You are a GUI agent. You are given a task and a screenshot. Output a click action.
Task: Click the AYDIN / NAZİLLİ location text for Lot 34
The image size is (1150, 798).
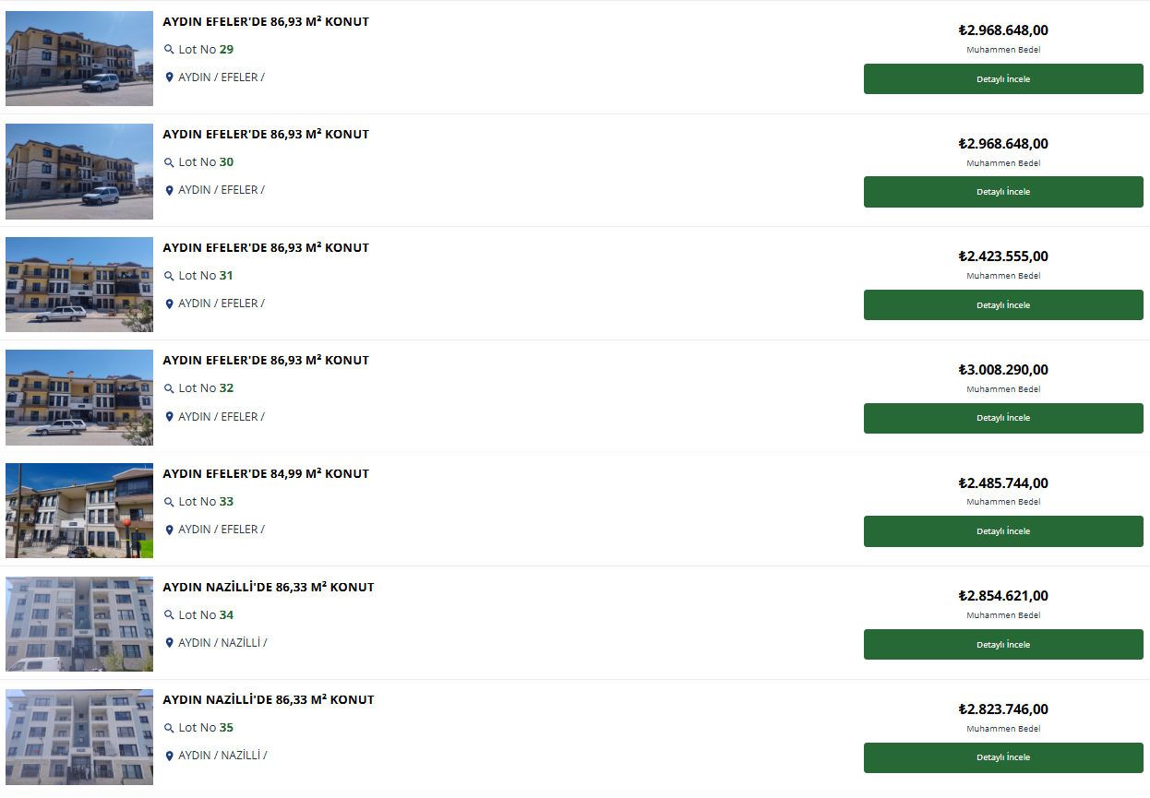(222, 643)
